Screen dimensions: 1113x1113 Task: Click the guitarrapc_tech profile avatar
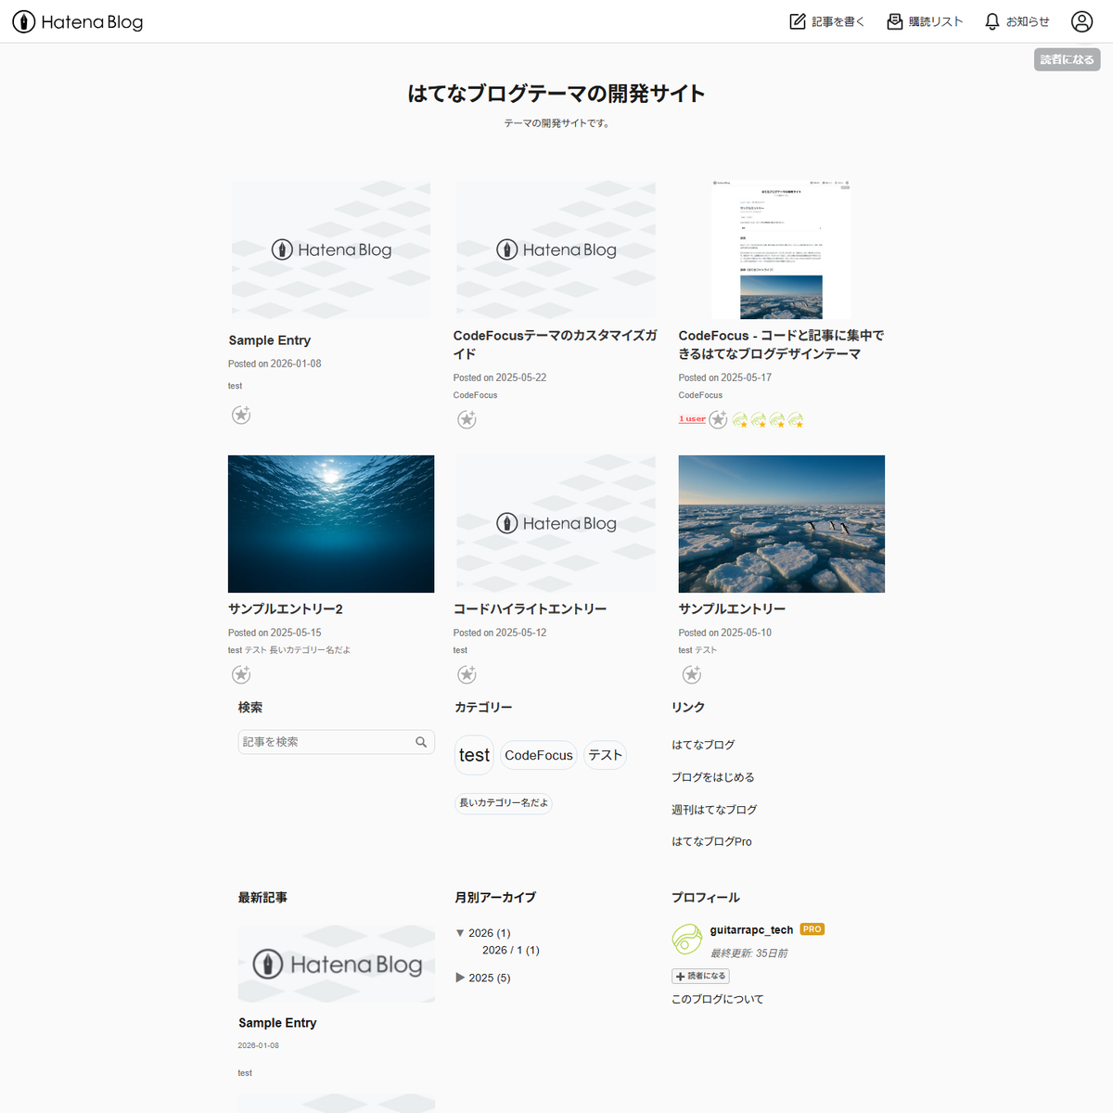click(x=687, y=940)
